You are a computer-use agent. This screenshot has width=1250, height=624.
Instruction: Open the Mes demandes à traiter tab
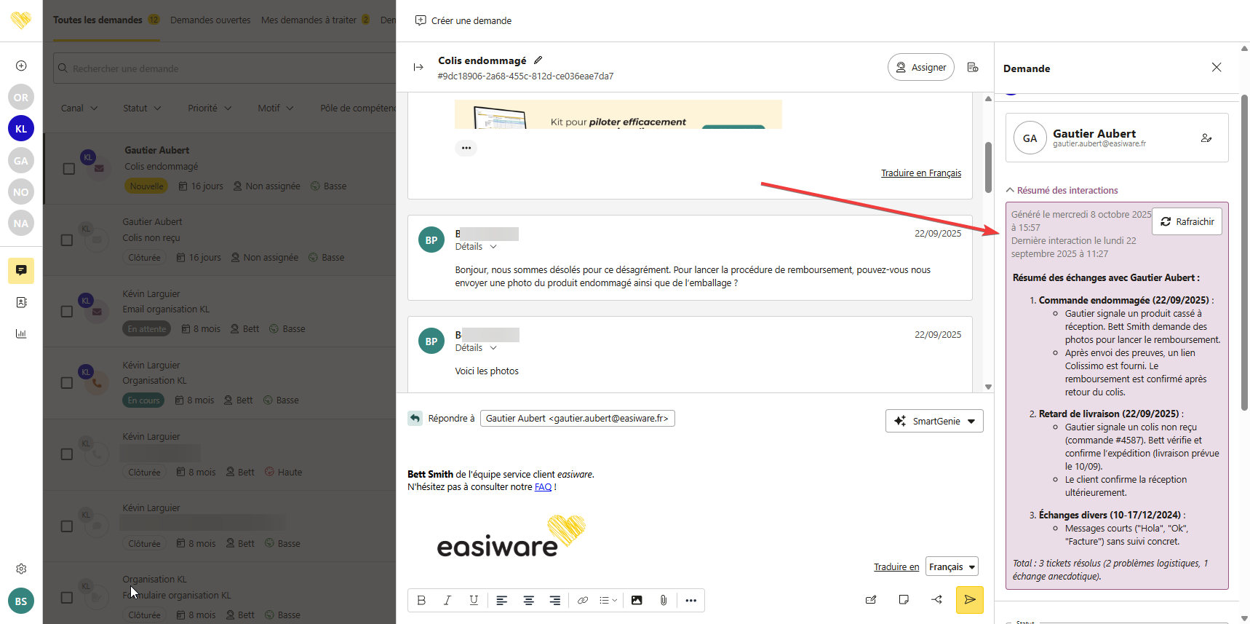308,20
